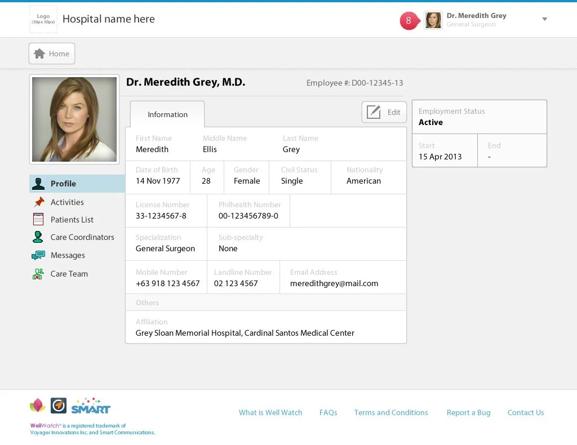Click the First Name value Meredith
The image size is (577, 445).
click(x=152, y=149)
